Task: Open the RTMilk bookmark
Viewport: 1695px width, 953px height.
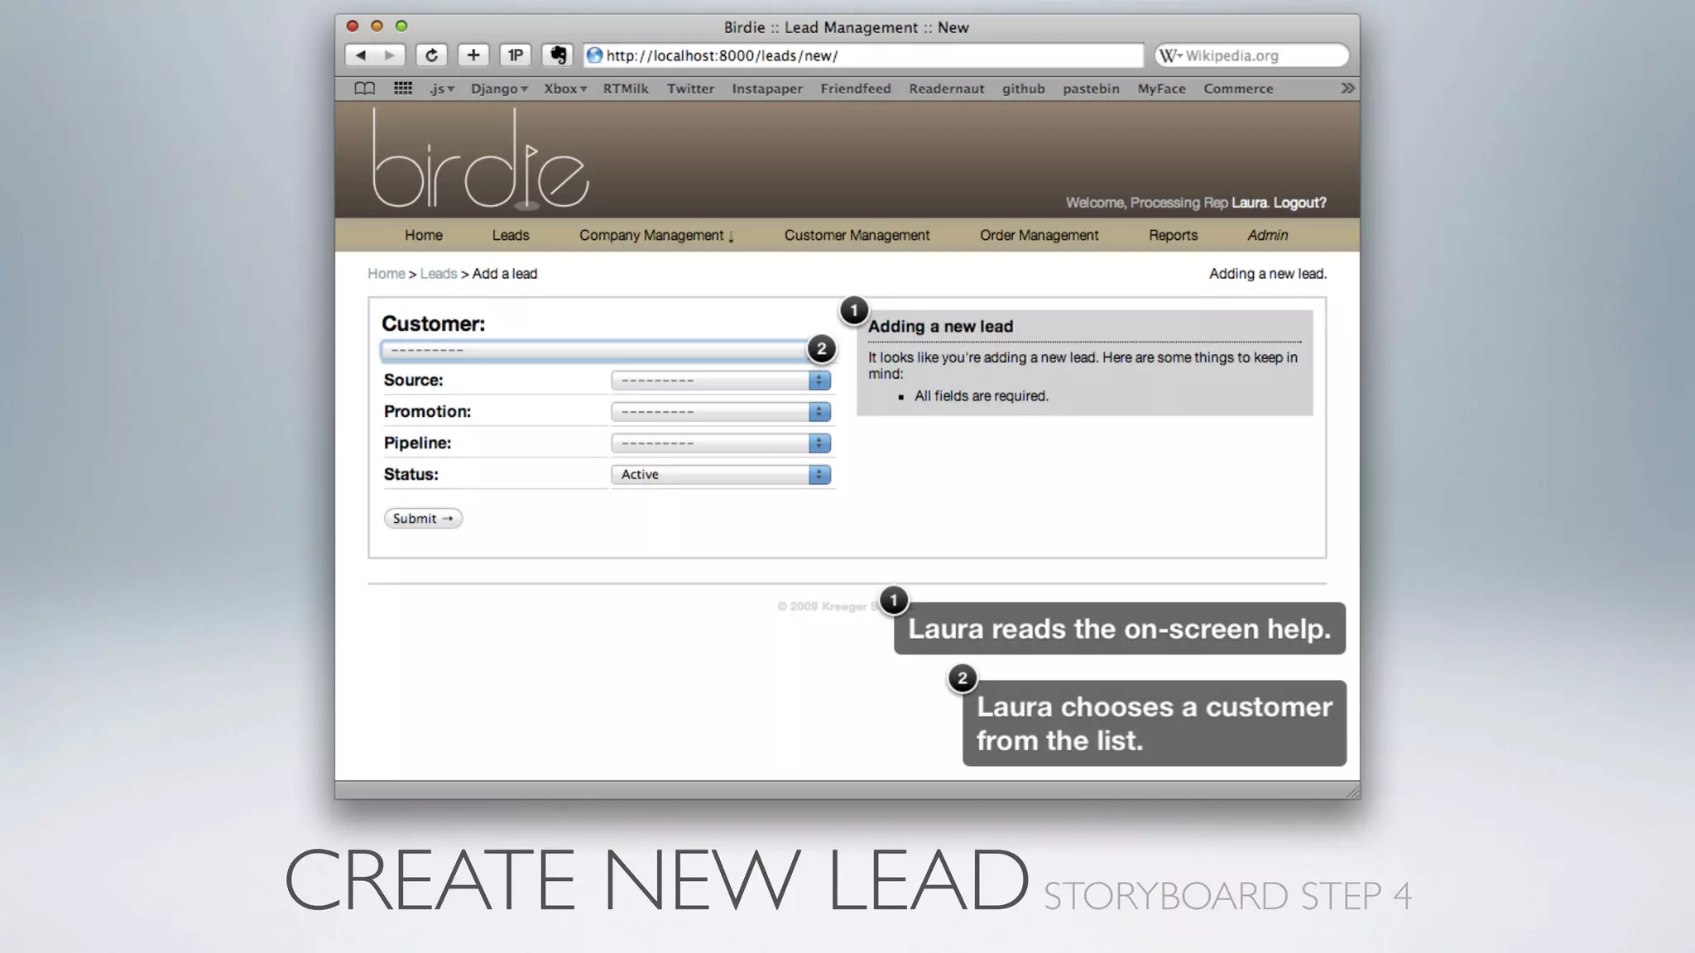Action: pyautogui.click(x=626, y=89)
